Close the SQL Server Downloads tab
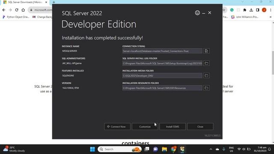Screen dimensions: 274x154 point(46,2)
